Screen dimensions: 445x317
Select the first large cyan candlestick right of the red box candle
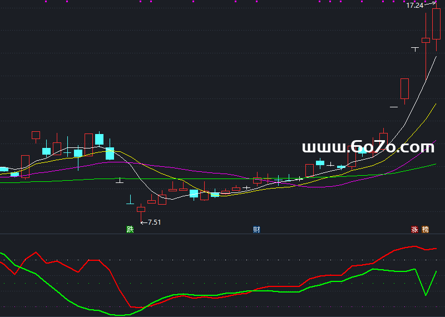99,138
